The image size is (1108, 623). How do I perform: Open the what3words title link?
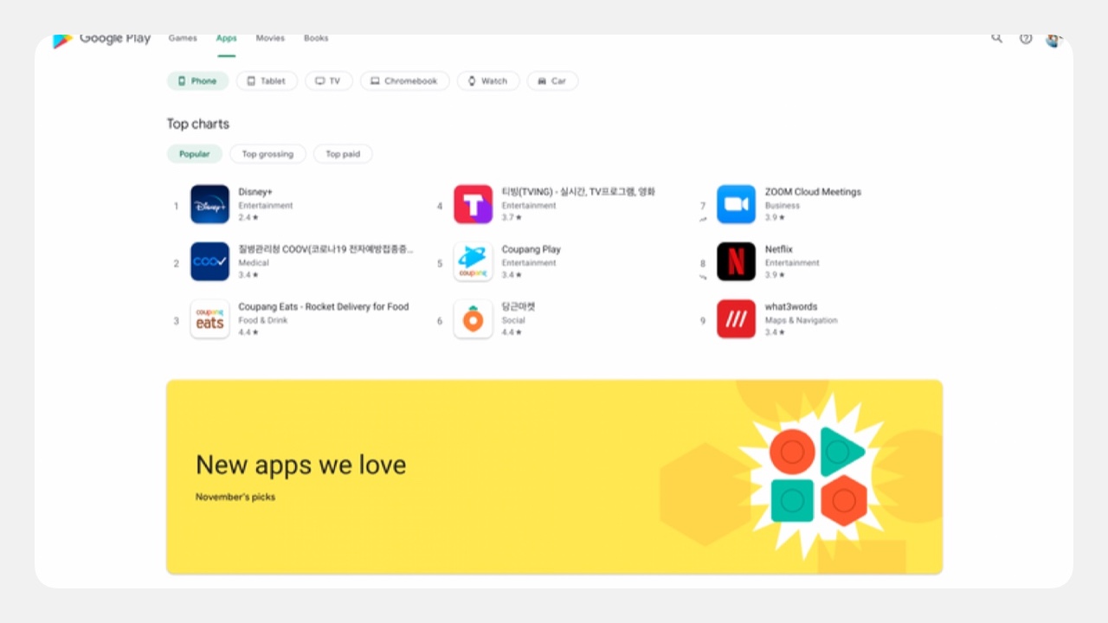click(x=791, y=306)
